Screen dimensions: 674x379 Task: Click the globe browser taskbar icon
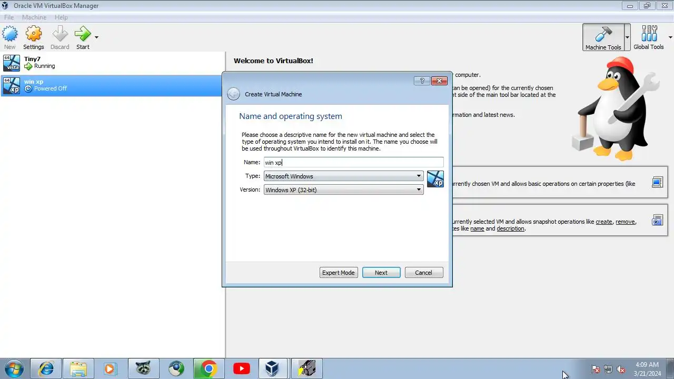pyautogui.click(x=176, y=368)
